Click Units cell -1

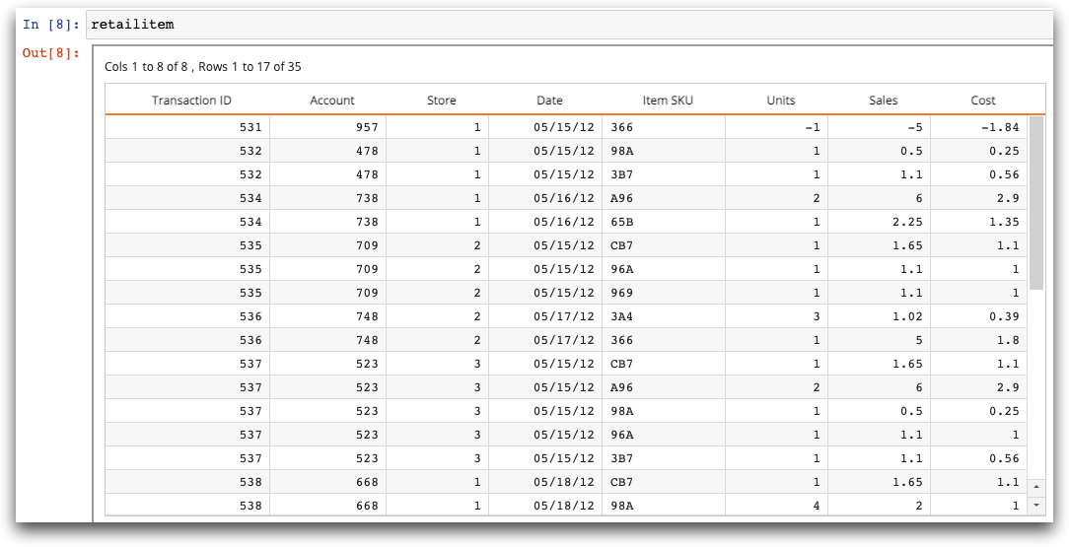[776, 127]
